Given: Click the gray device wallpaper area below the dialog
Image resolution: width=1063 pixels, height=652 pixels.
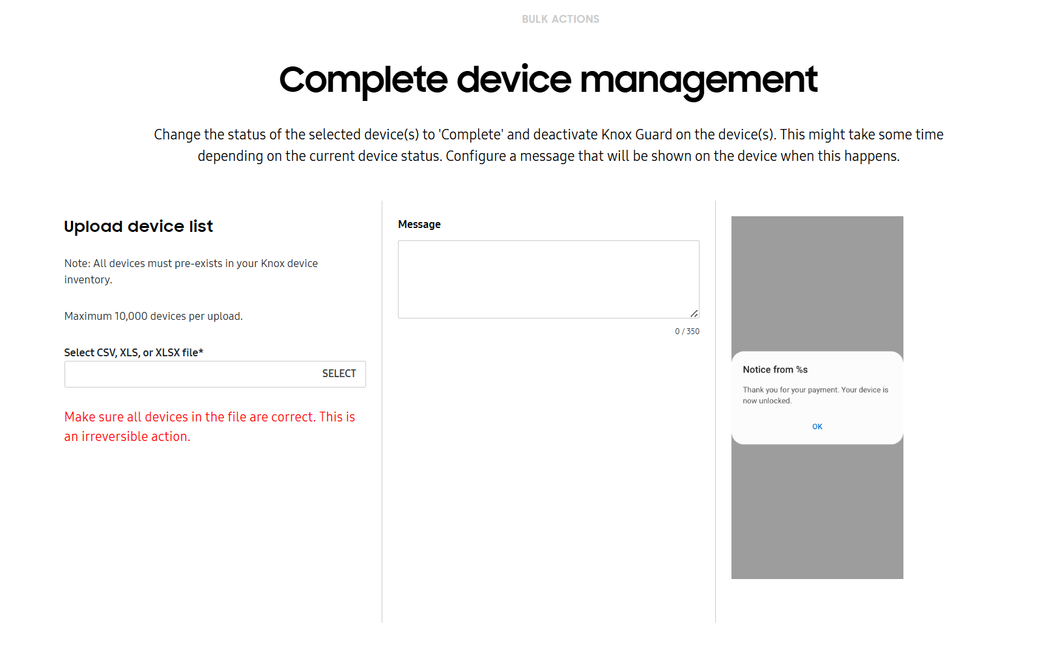Looking at the screenshot, I should click(817, 515).
